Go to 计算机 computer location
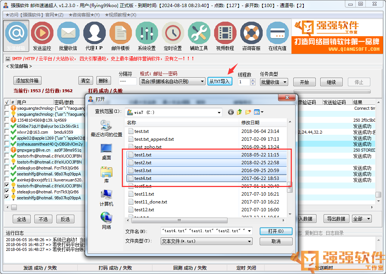386x274 pixels. [106, 198]
